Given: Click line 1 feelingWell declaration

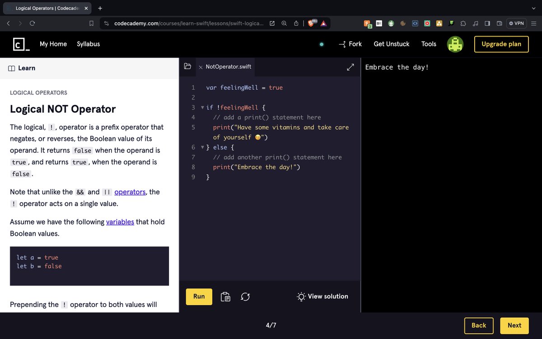Looking at the screenshot, I should pos(244,88).
